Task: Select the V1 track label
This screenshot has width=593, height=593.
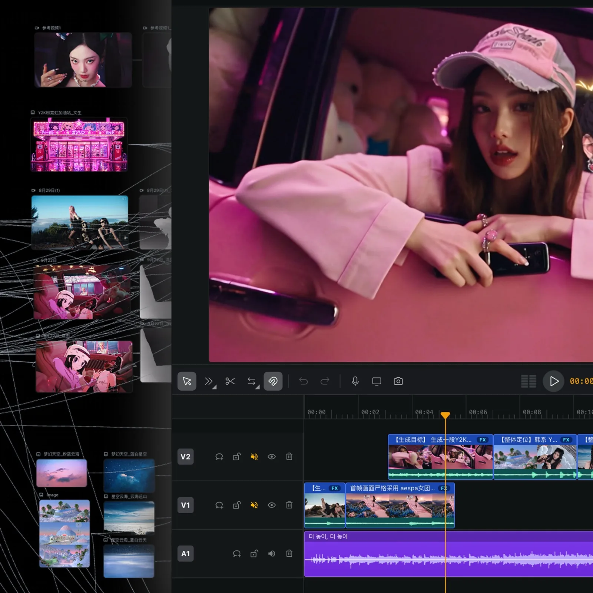Action: pyautogui.click(x=185, y=505)
